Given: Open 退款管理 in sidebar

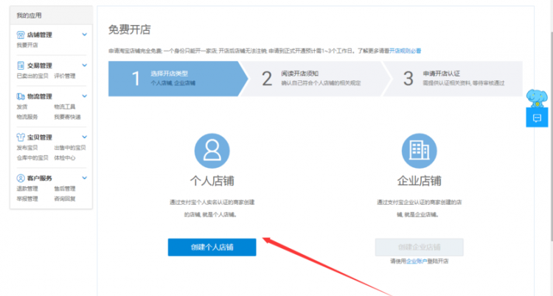Looking at the screenshot, I should (27, 188).
